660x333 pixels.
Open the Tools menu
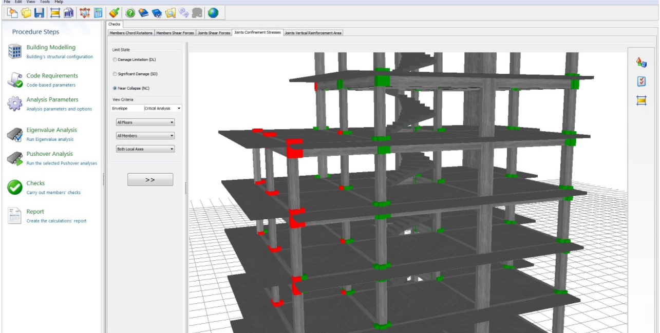45,2
